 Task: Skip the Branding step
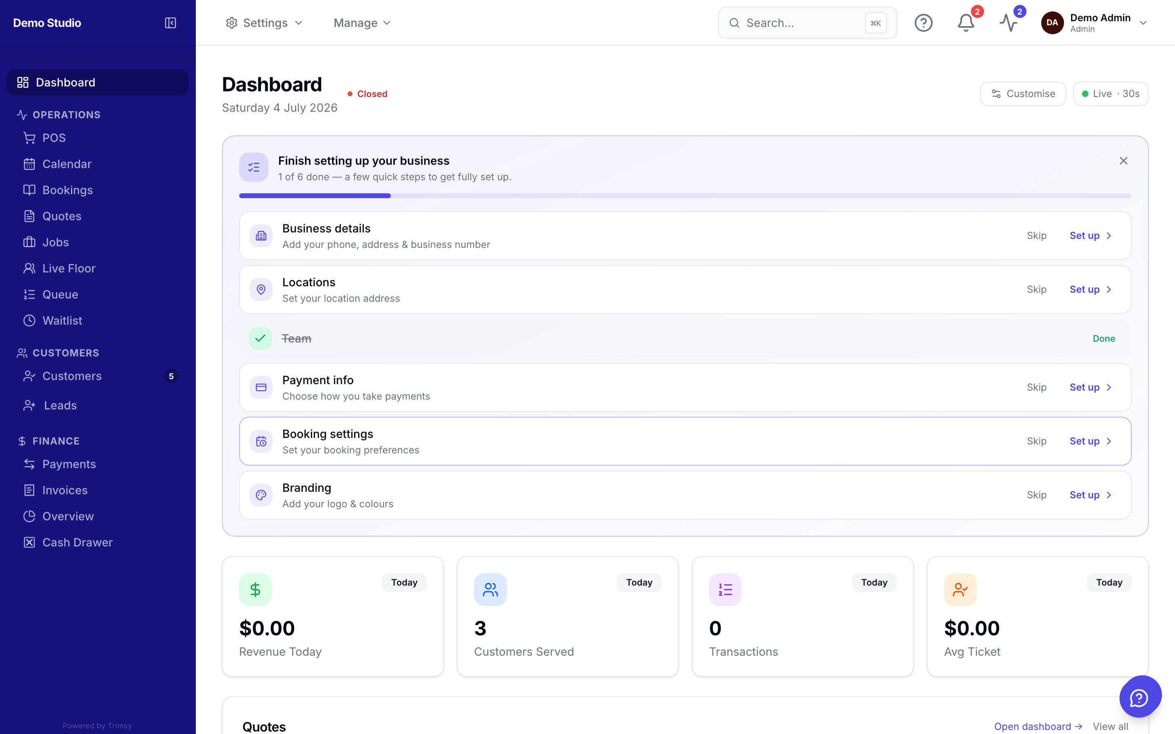click(x=1036, y=495)
